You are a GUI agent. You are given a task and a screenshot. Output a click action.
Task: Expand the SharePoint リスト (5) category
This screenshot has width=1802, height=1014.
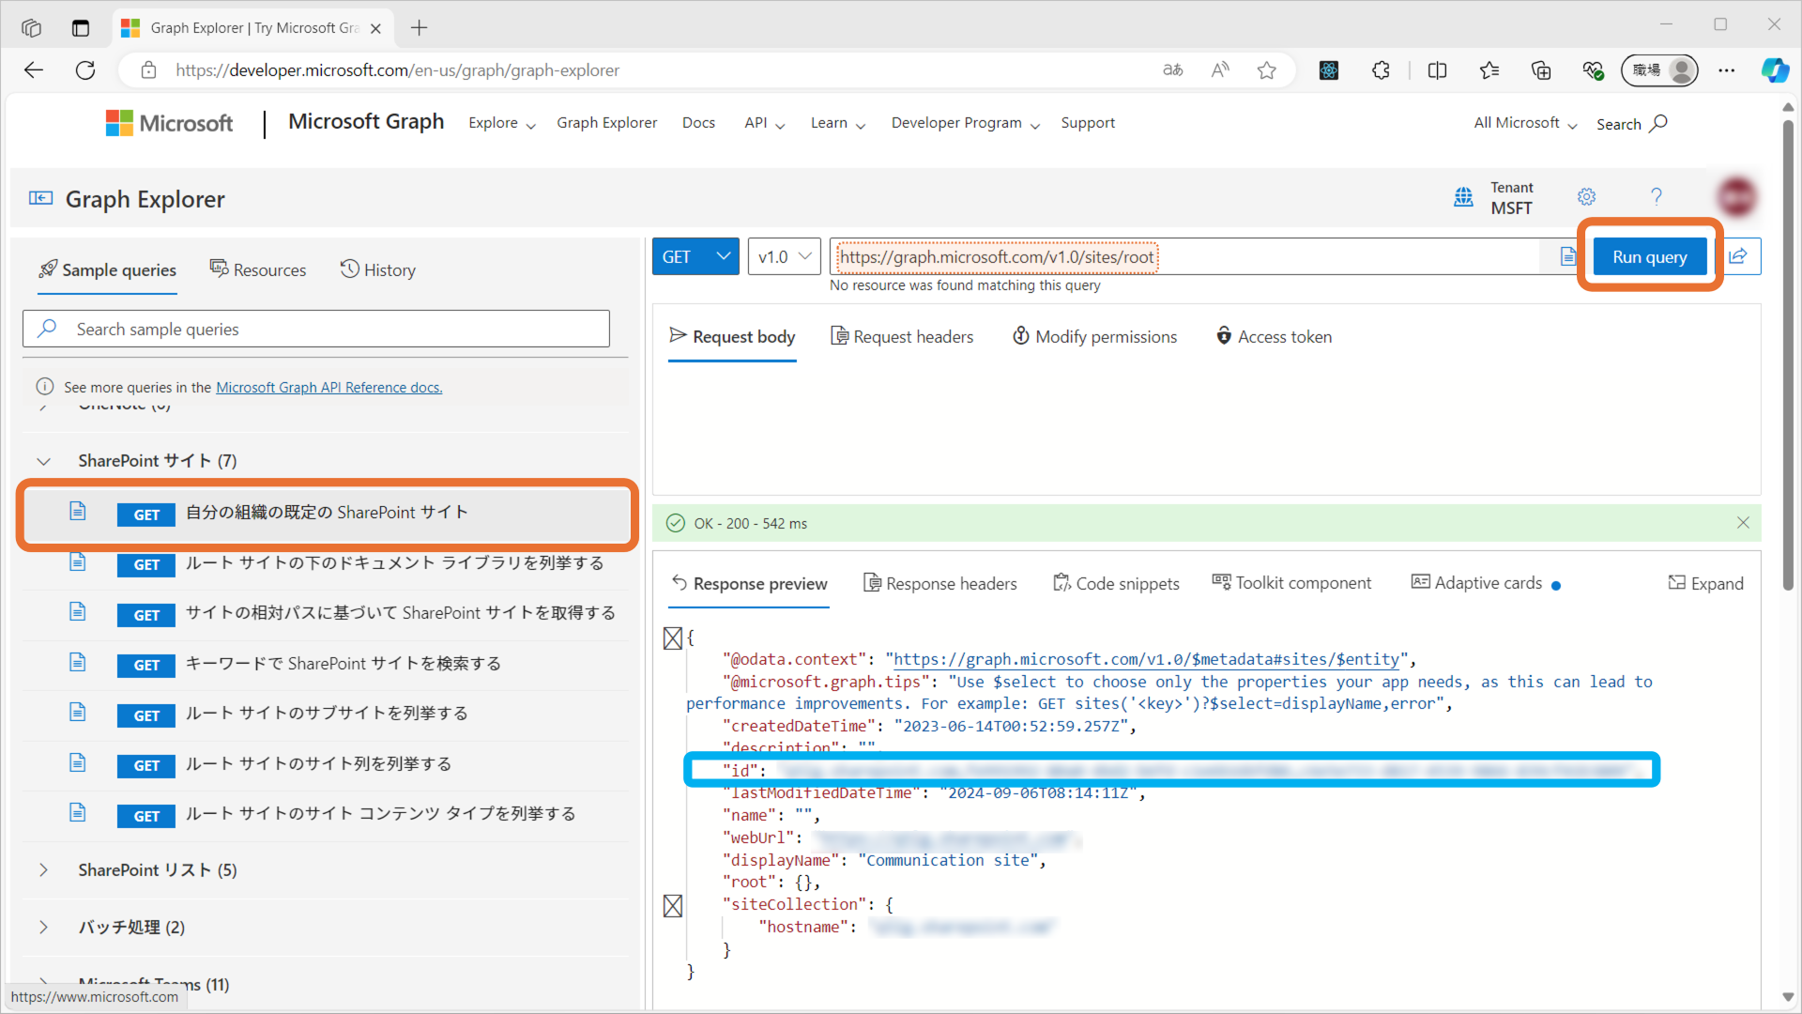click(x=43, y=870)
